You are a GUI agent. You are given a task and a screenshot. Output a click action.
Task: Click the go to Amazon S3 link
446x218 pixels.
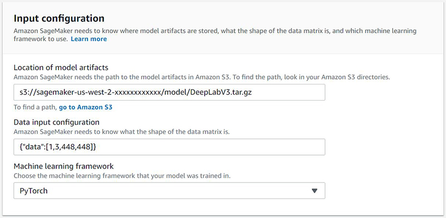[86, 107]
